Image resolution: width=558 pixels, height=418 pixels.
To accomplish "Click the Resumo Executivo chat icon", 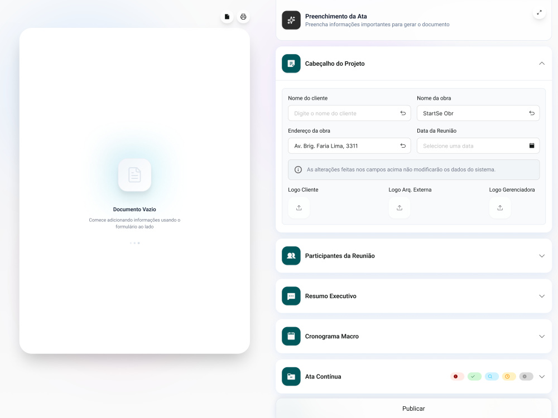I will point(291,296).
